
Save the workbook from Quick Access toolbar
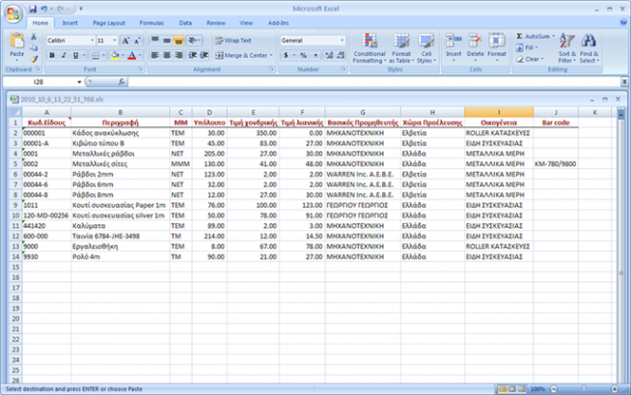point(33,9)
